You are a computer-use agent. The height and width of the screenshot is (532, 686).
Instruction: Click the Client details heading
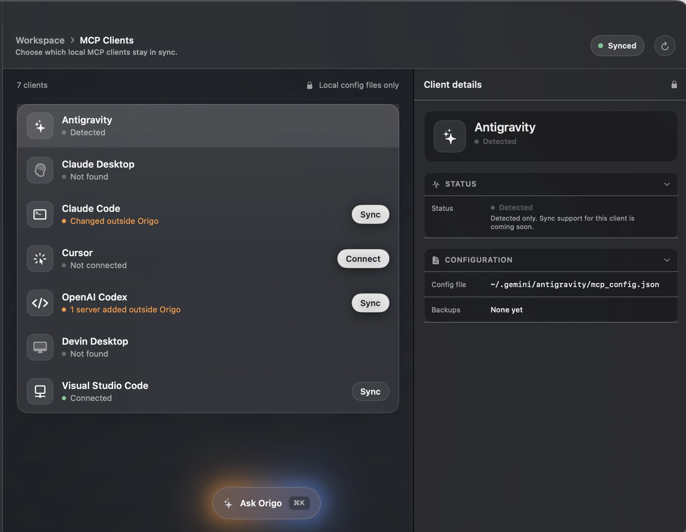tap(453, 85)
